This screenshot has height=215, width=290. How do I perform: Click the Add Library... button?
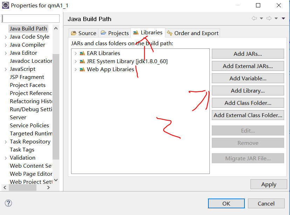tap(248, 90)
